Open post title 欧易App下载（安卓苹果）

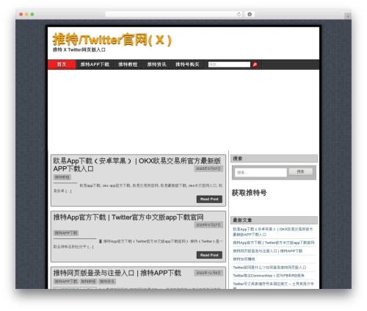point(137,165)
